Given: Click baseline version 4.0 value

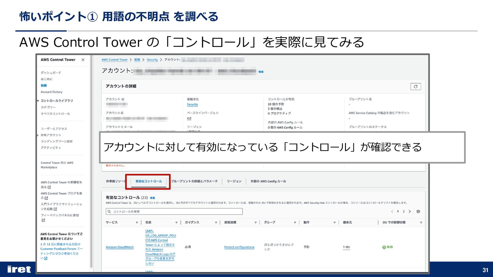Looking at the screenshot, I should (189, 119).
